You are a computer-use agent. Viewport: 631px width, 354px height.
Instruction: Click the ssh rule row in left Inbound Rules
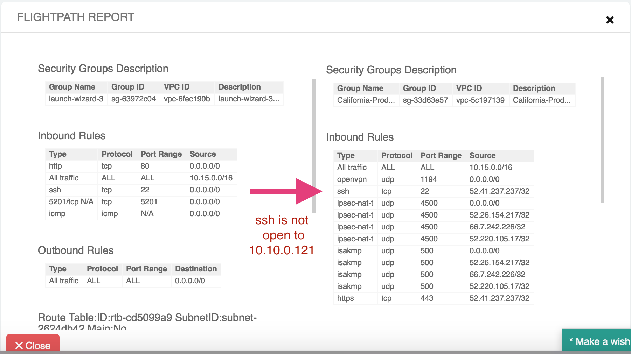tap(140, 190)
